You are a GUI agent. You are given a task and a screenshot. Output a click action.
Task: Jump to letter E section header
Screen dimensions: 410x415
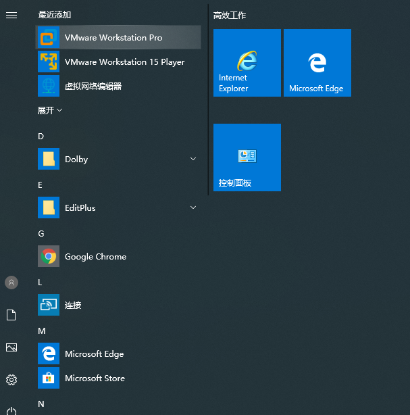tap(41, 185)
